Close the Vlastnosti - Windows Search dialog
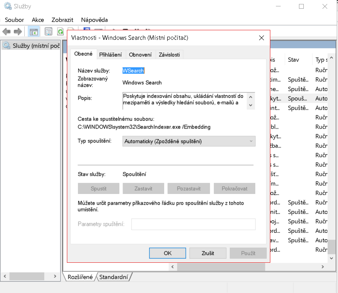Screen dimensions: 338x293 [x=262, y=38]
